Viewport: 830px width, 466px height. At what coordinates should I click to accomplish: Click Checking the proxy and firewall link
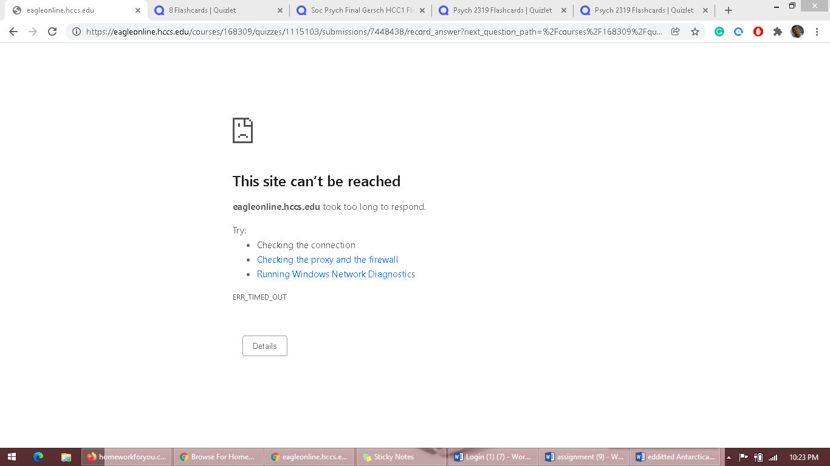tap(327, 260)
